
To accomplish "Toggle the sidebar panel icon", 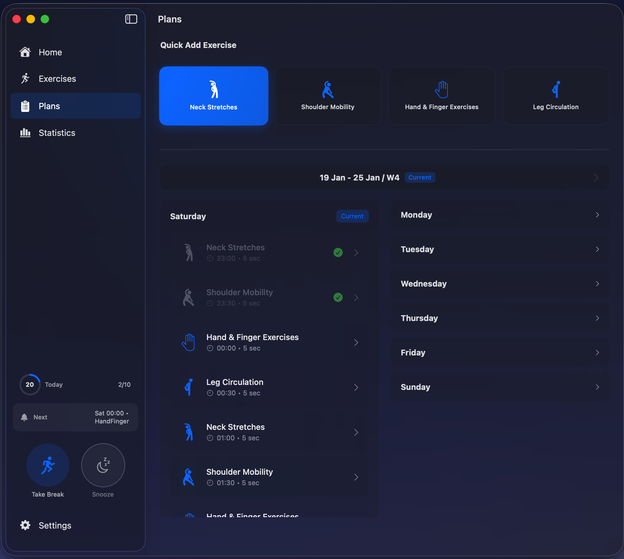I will pyautogui.click(x=131, y=19).
